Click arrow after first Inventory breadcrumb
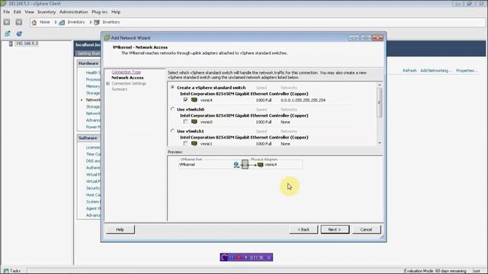Viewport: 488px width, 274px height. pos(91,22)
